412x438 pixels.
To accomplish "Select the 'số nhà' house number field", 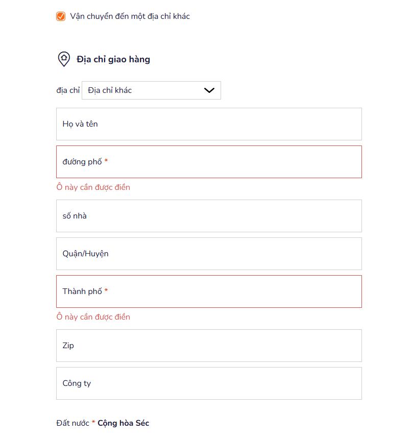I will click(209, 216).
